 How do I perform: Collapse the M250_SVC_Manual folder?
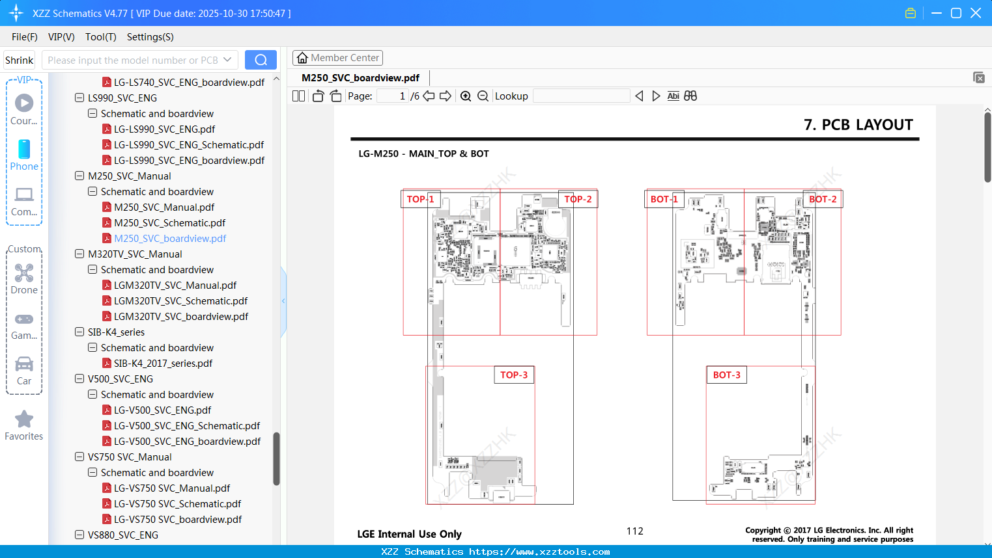pyautogui.click(x=79, y=176)
